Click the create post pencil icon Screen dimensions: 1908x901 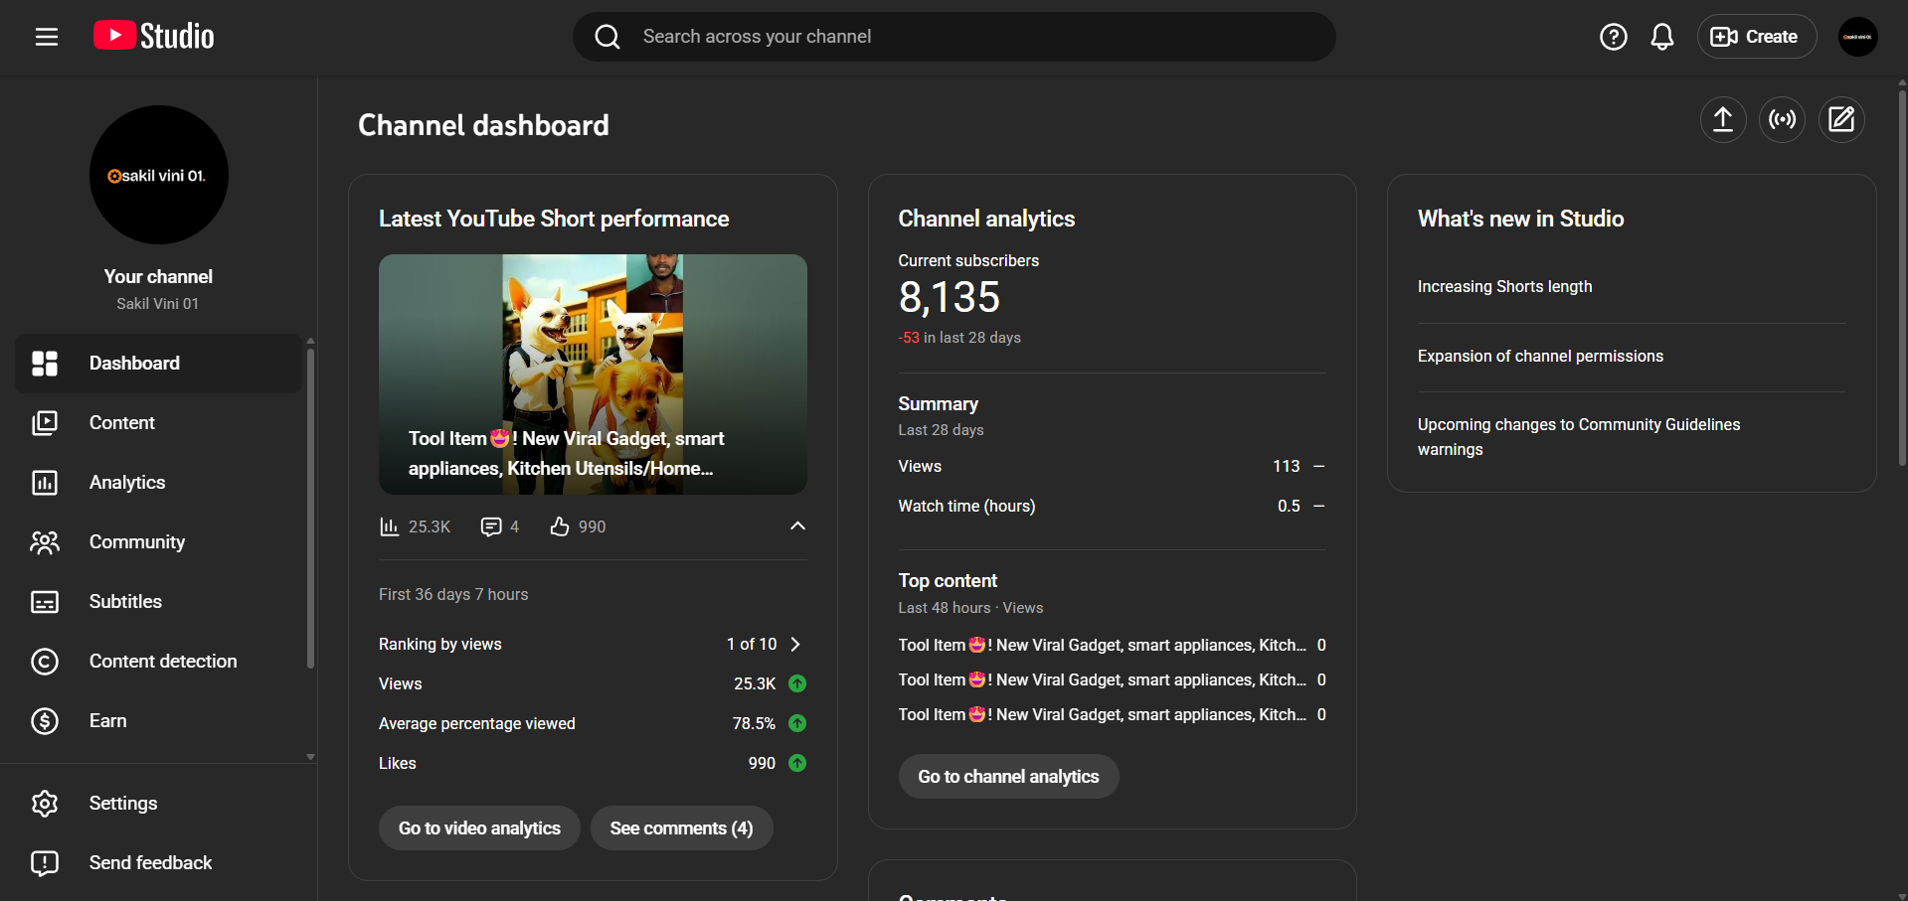pyautogui.click(x=1841, y=120)
